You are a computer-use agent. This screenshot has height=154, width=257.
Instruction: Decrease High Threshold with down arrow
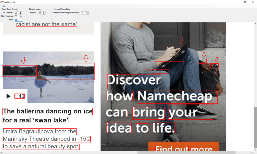point(21,17)
